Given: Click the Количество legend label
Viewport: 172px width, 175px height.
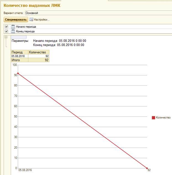Looking at the screenshot, I should (x=163, y=118).
